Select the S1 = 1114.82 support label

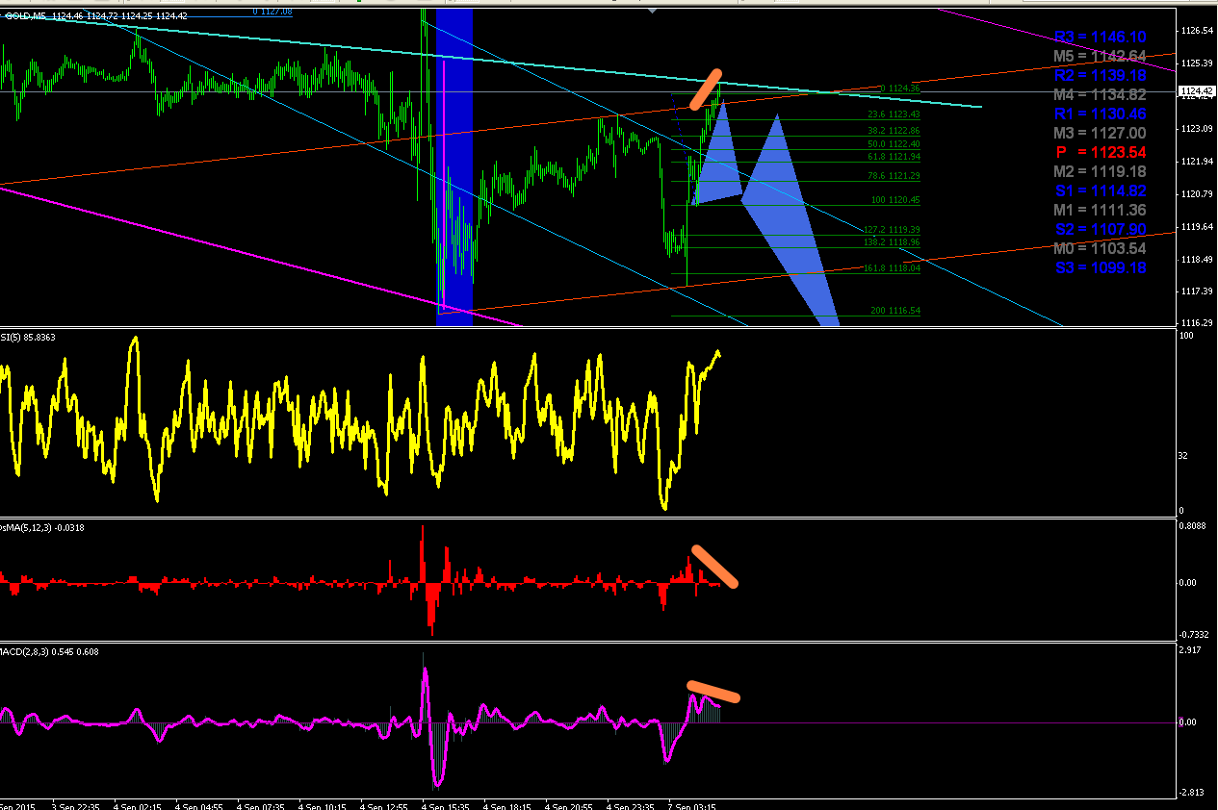click(x=1100, y=190)
